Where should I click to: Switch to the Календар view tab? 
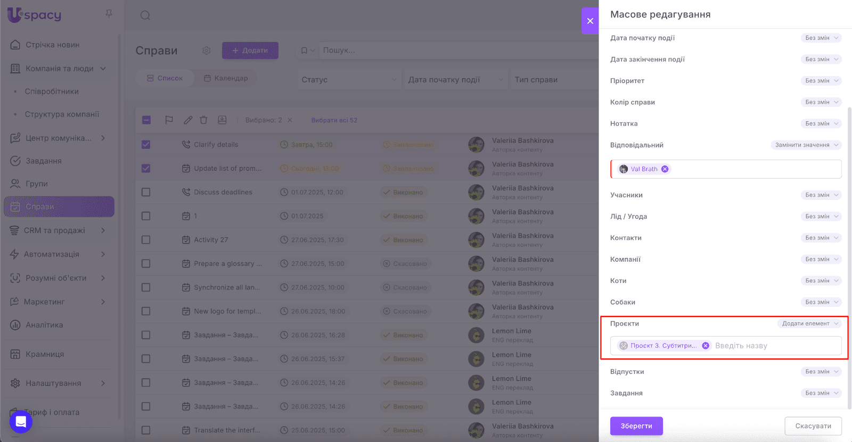(226, 78)
